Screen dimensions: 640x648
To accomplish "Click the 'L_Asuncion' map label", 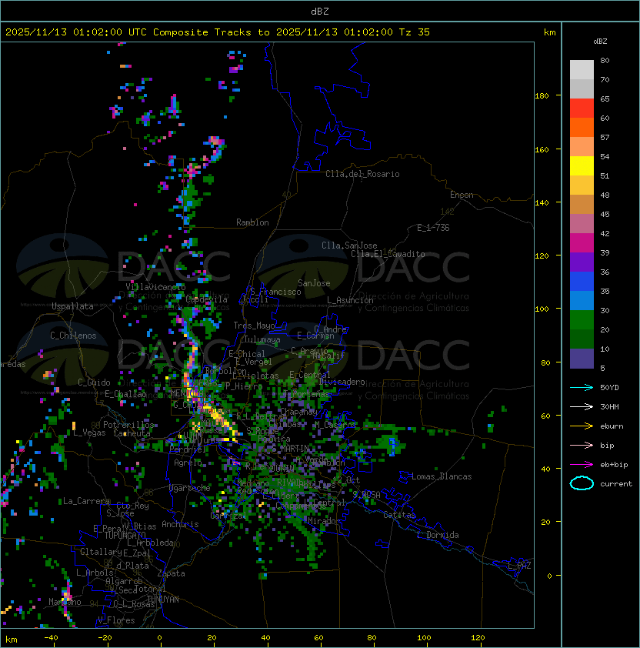I will 350,300.
